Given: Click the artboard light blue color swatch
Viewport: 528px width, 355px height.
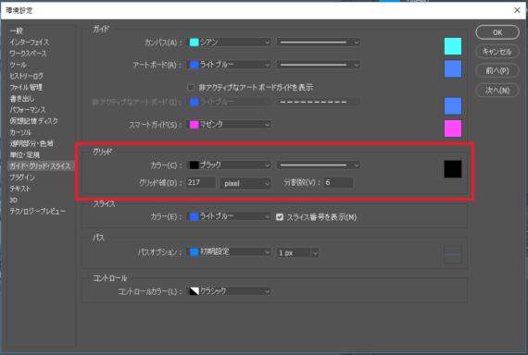Looking at the screenshot, I should click(x=453, y=69).
